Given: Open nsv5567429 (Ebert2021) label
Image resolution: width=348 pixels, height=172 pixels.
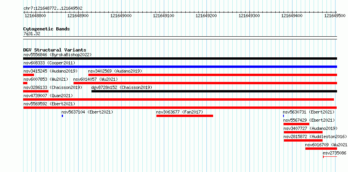Looking at the screenshot, I should (309, 120).
